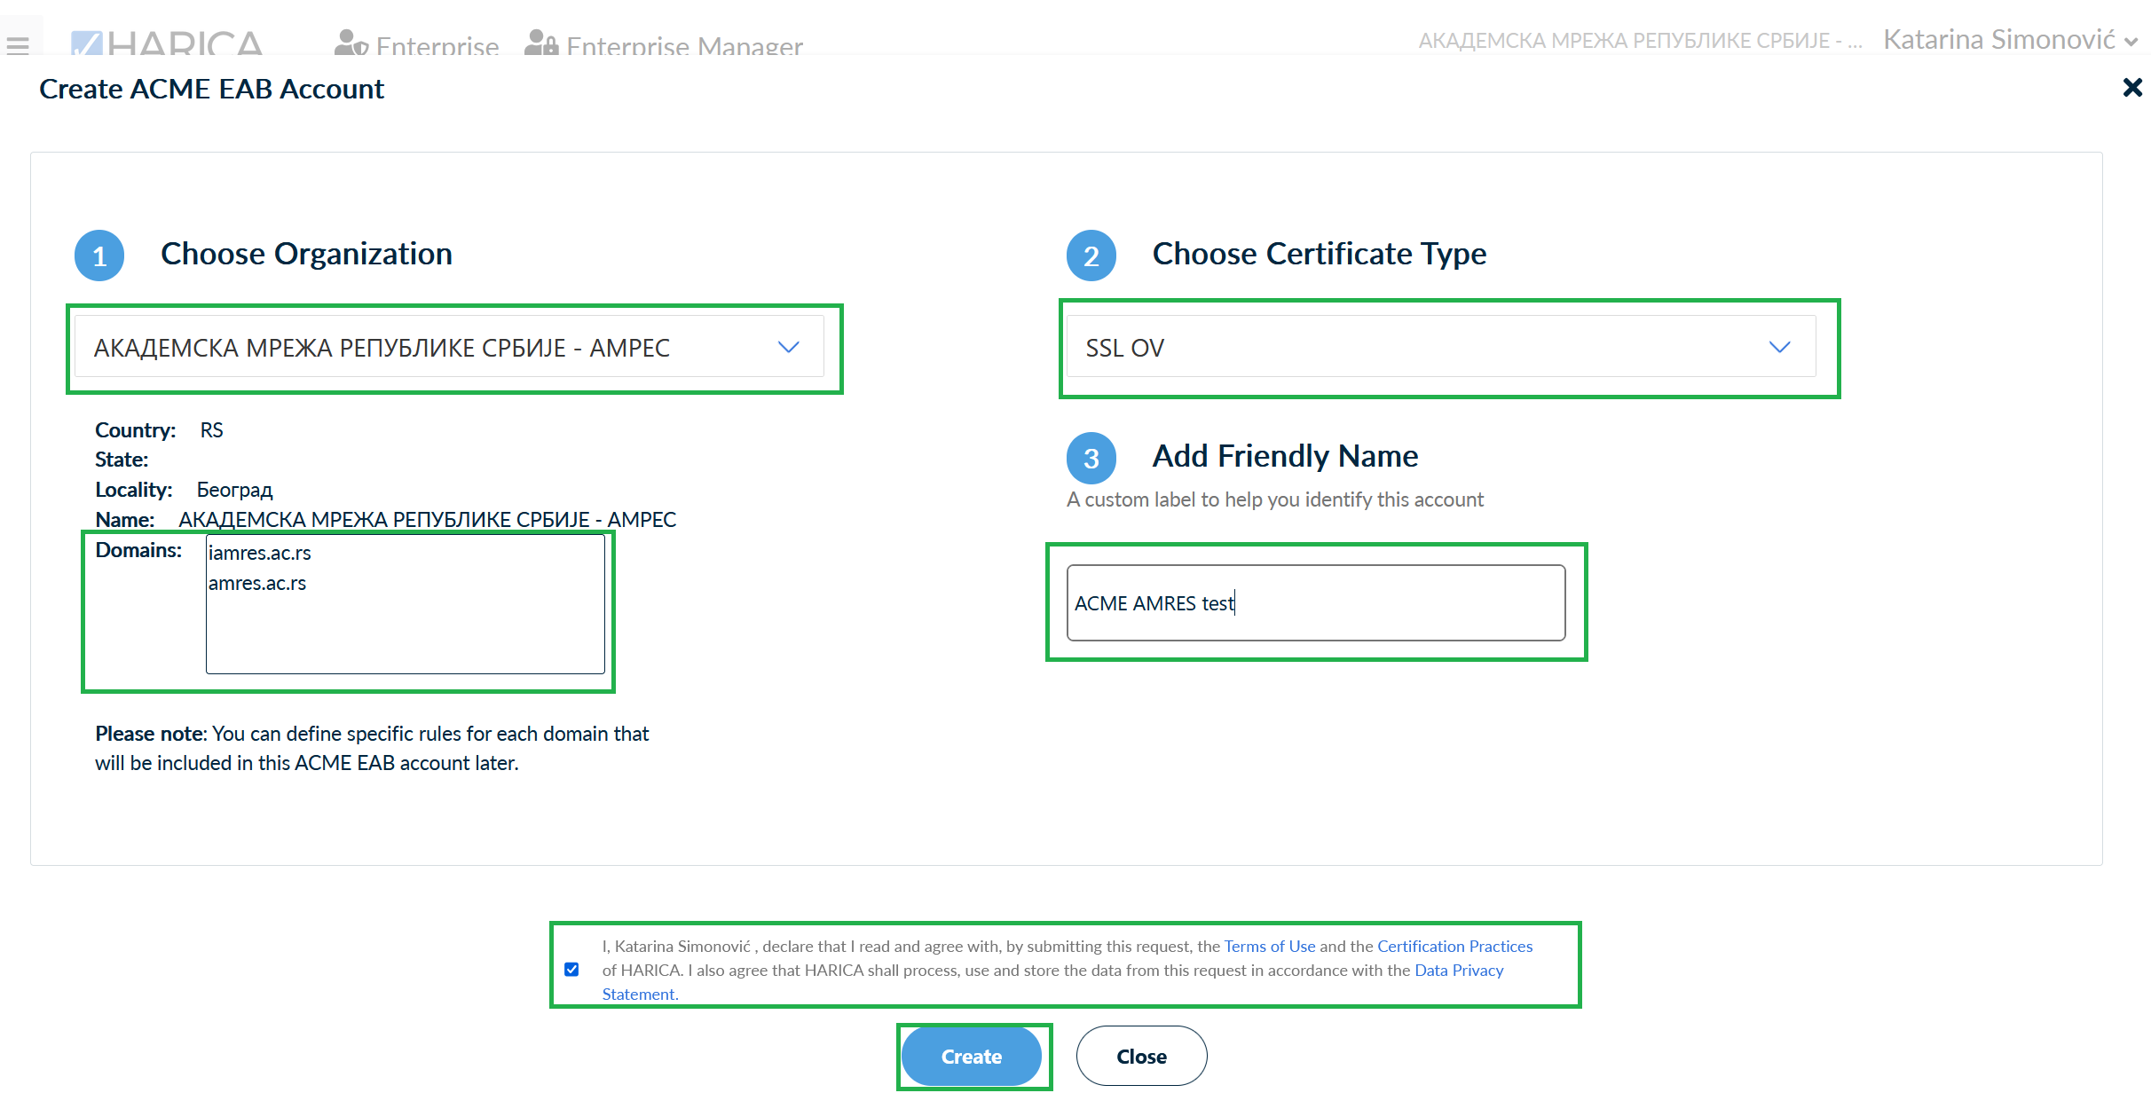Click the friendly name input field
Screen dimensions: 2151x1093
[x=1315, y=603]
